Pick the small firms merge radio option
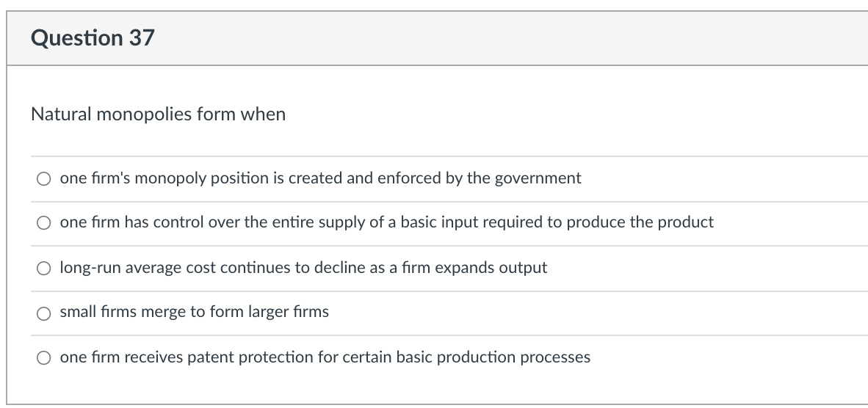The image size is (868, 408). [45, 313]
